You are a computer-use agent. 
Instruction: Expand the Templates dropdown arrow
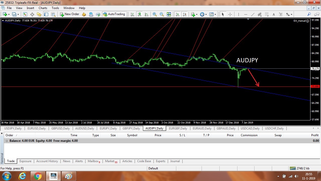(x=215, y=14)
